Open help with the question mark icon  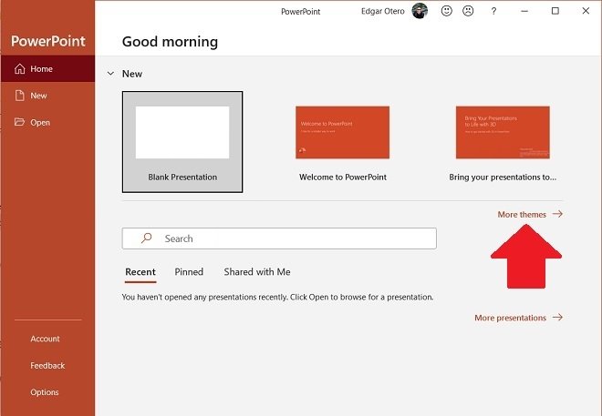click(x=493, y=11)
